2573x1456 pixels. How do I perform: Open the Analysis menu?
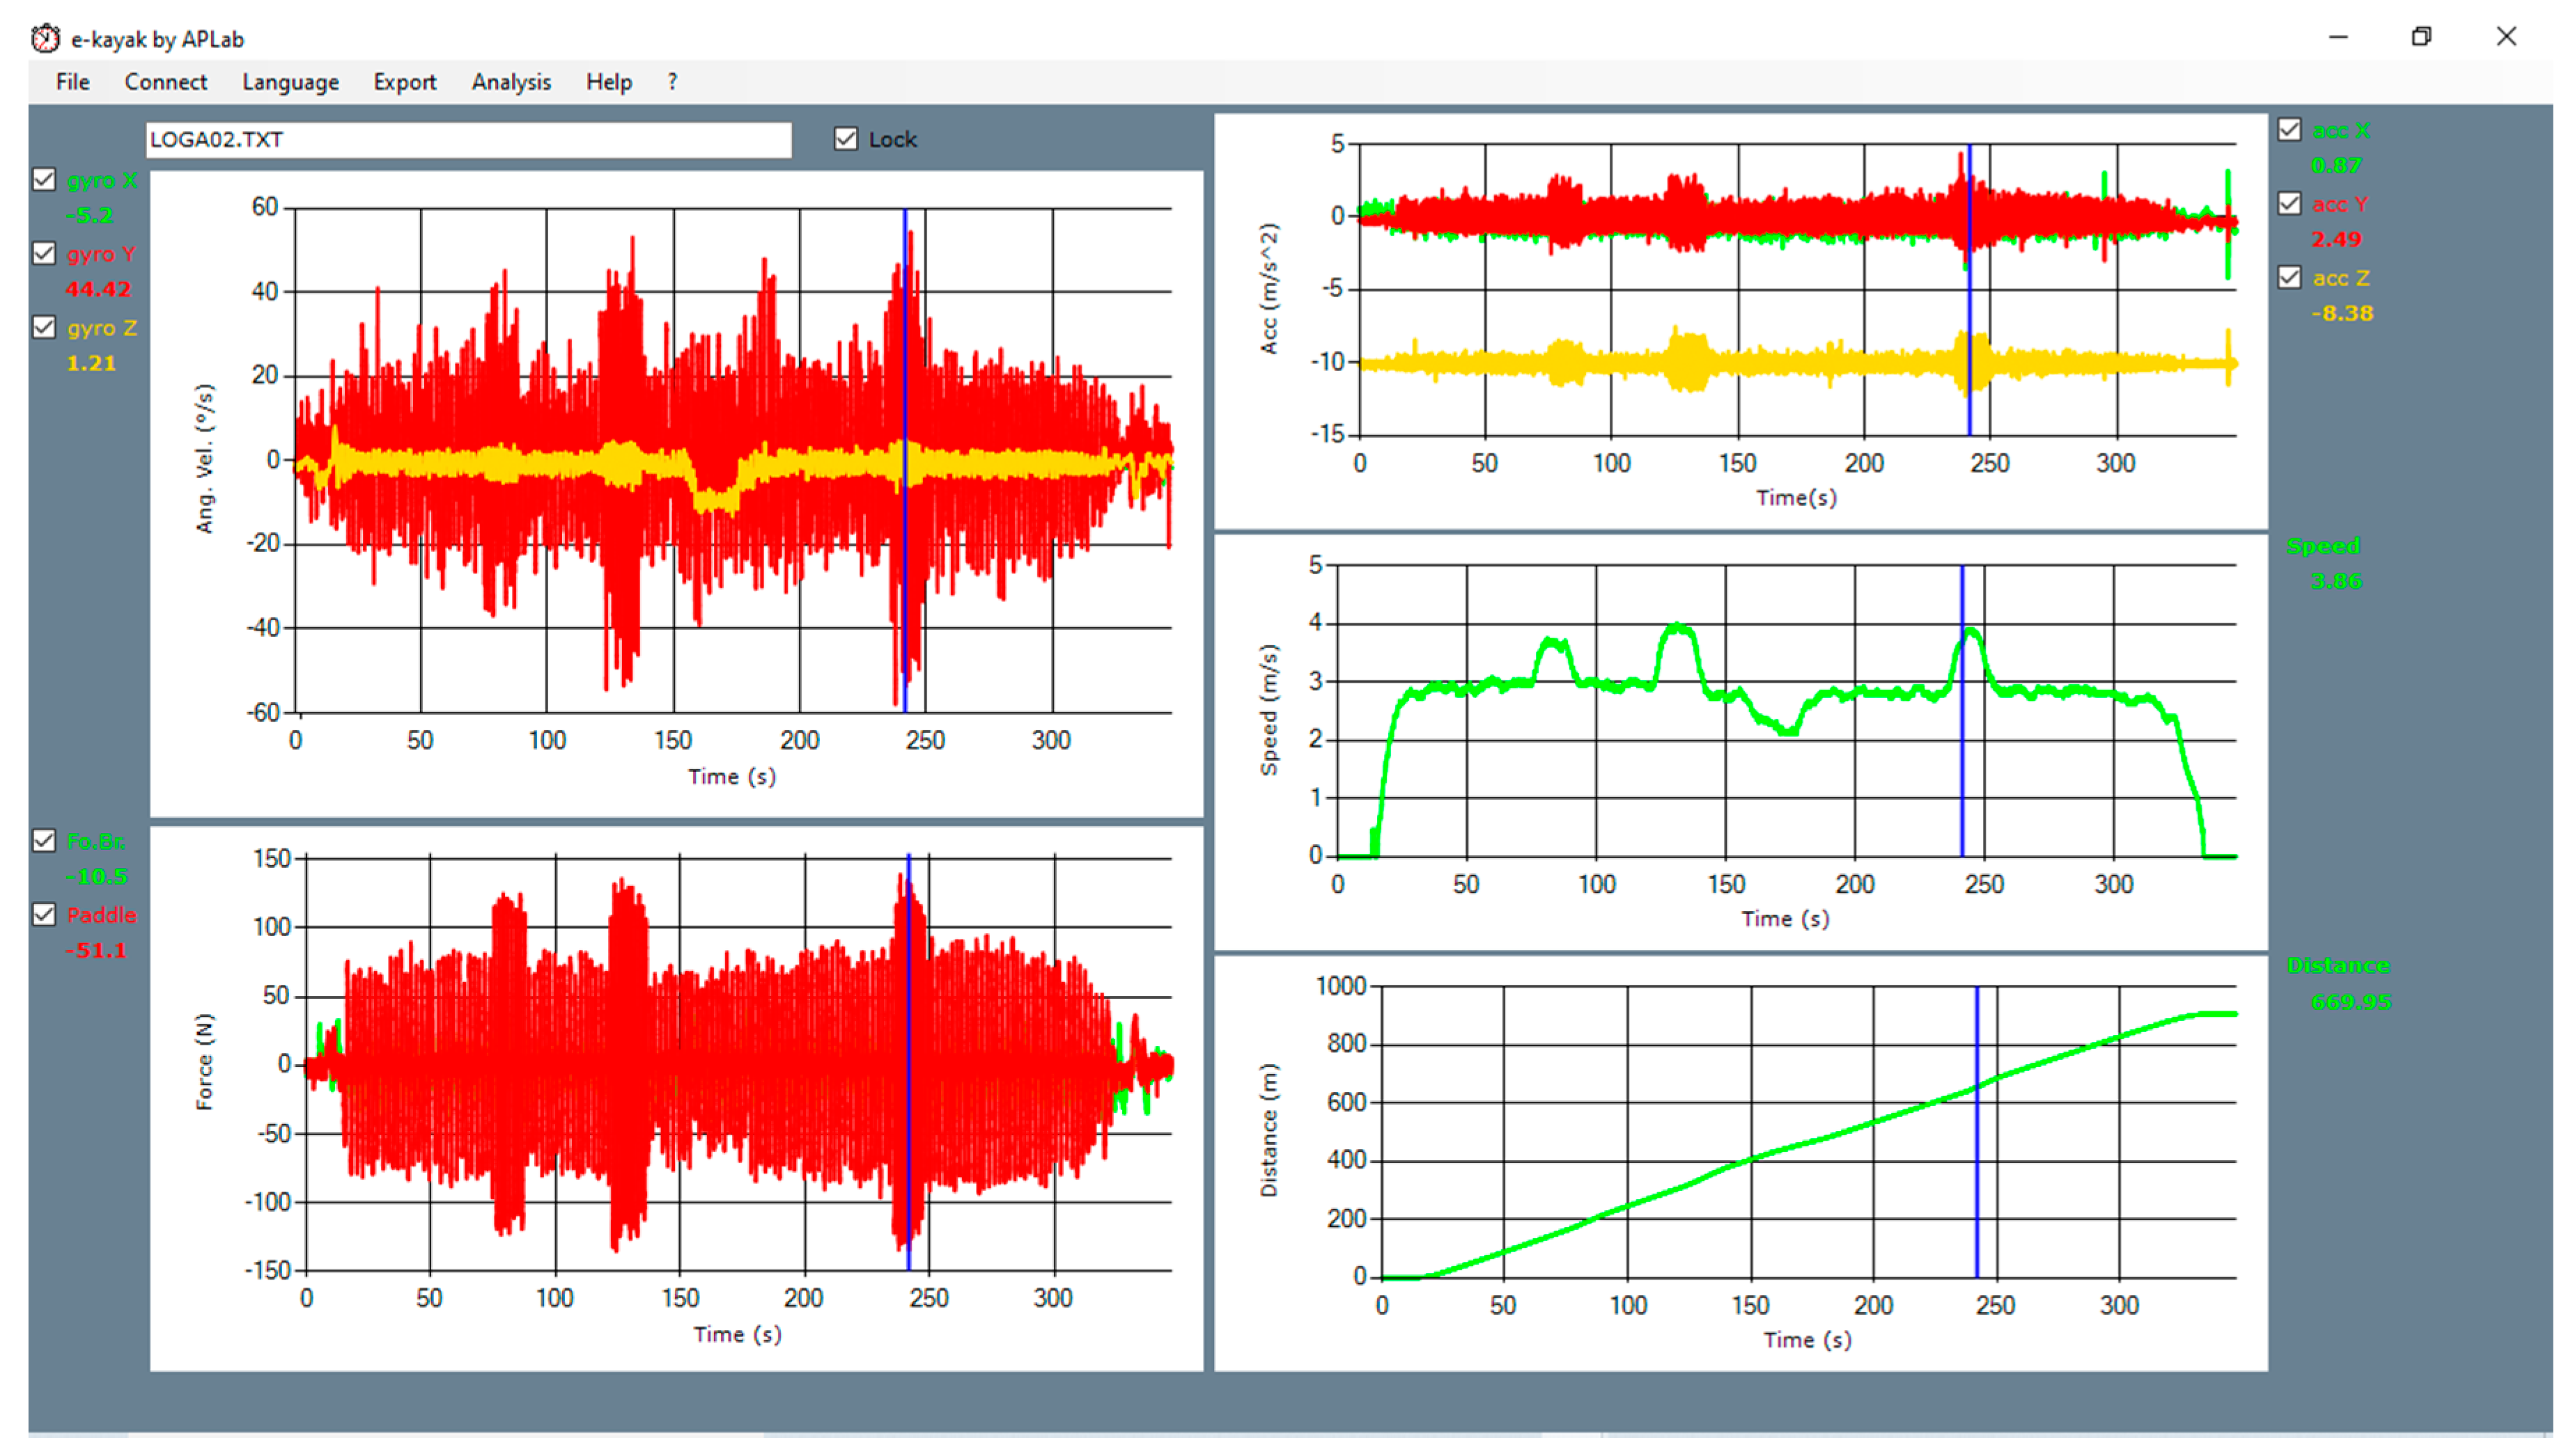pos(511,82)
